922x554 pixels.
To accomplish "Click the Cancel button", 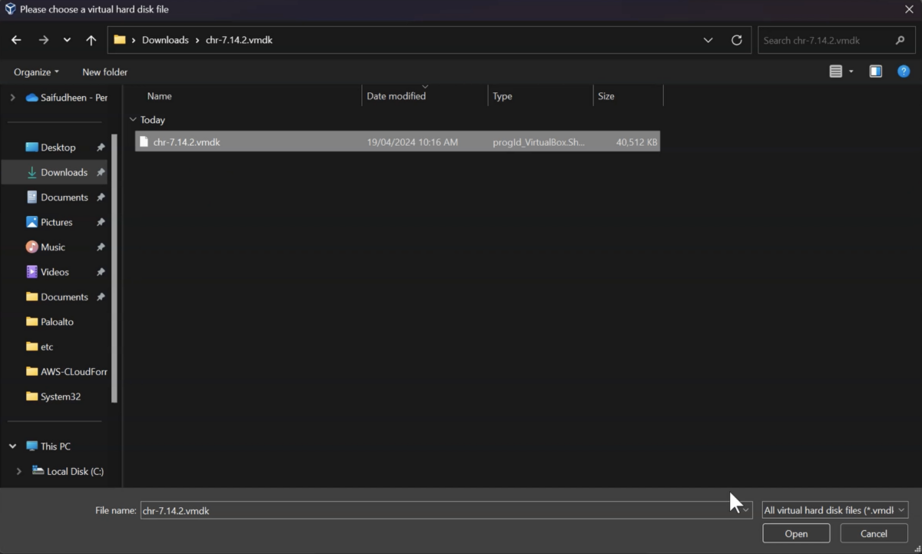I will pos(873,532).
